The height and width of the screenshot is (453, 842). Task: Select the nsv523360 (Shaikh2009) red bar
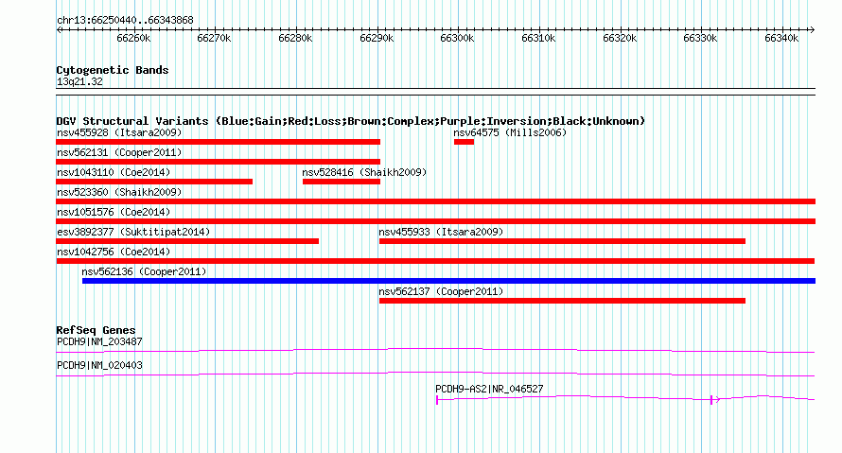(x=435, y=201)
